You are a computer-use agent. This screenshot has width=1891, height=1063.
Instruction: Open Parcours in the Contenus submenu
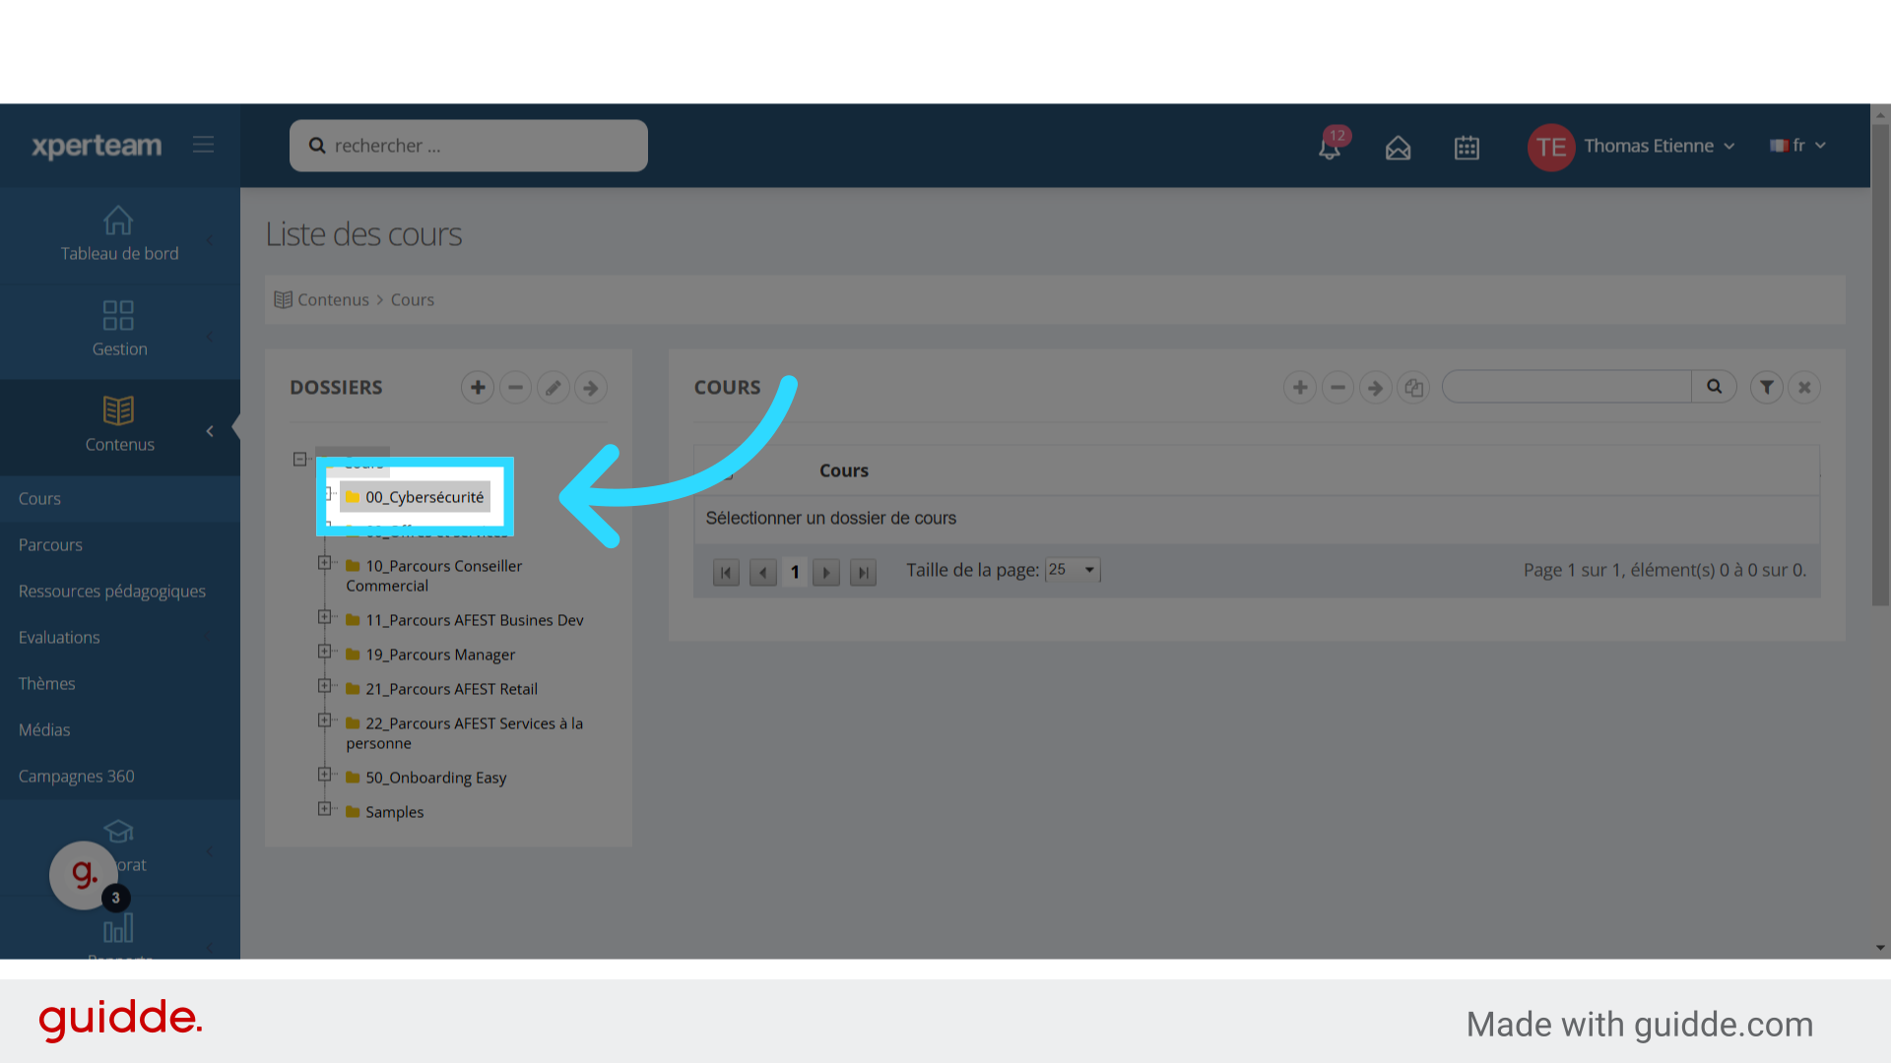point(50,544)
